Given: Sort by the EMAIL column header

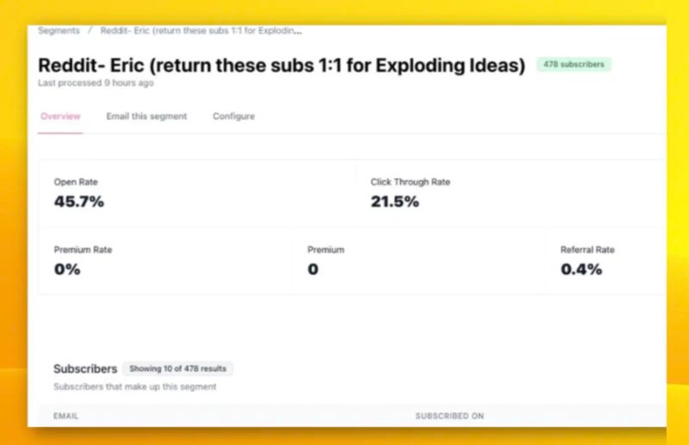Looking at the screenshot, I should 66,416.
